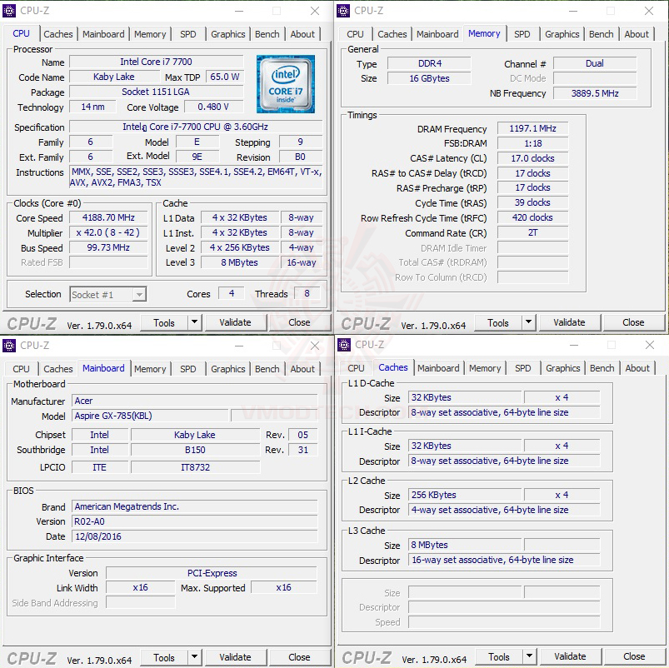Click the Socket 1151 LGA package value

[x=156, y=92]
